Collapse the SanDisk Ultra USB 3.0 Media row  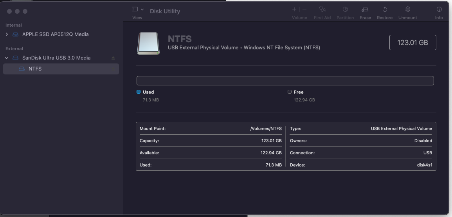(x=7, y=58)
